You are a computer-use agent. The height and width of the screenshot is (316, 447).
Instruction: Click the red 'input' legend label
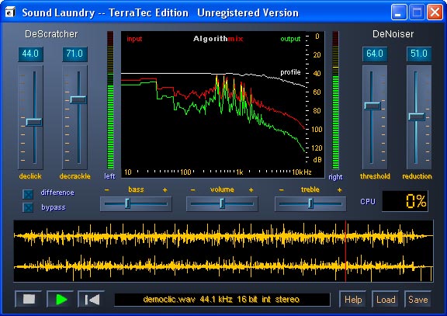(134, 39)
